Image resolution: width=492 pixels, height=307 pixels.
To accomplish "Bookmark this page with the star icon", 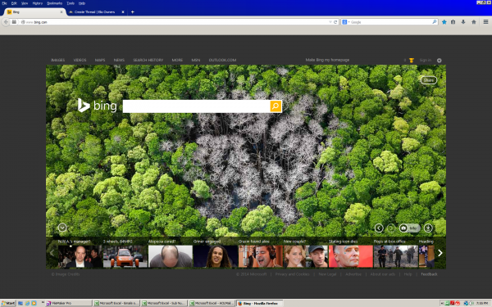I will point(444,22).
